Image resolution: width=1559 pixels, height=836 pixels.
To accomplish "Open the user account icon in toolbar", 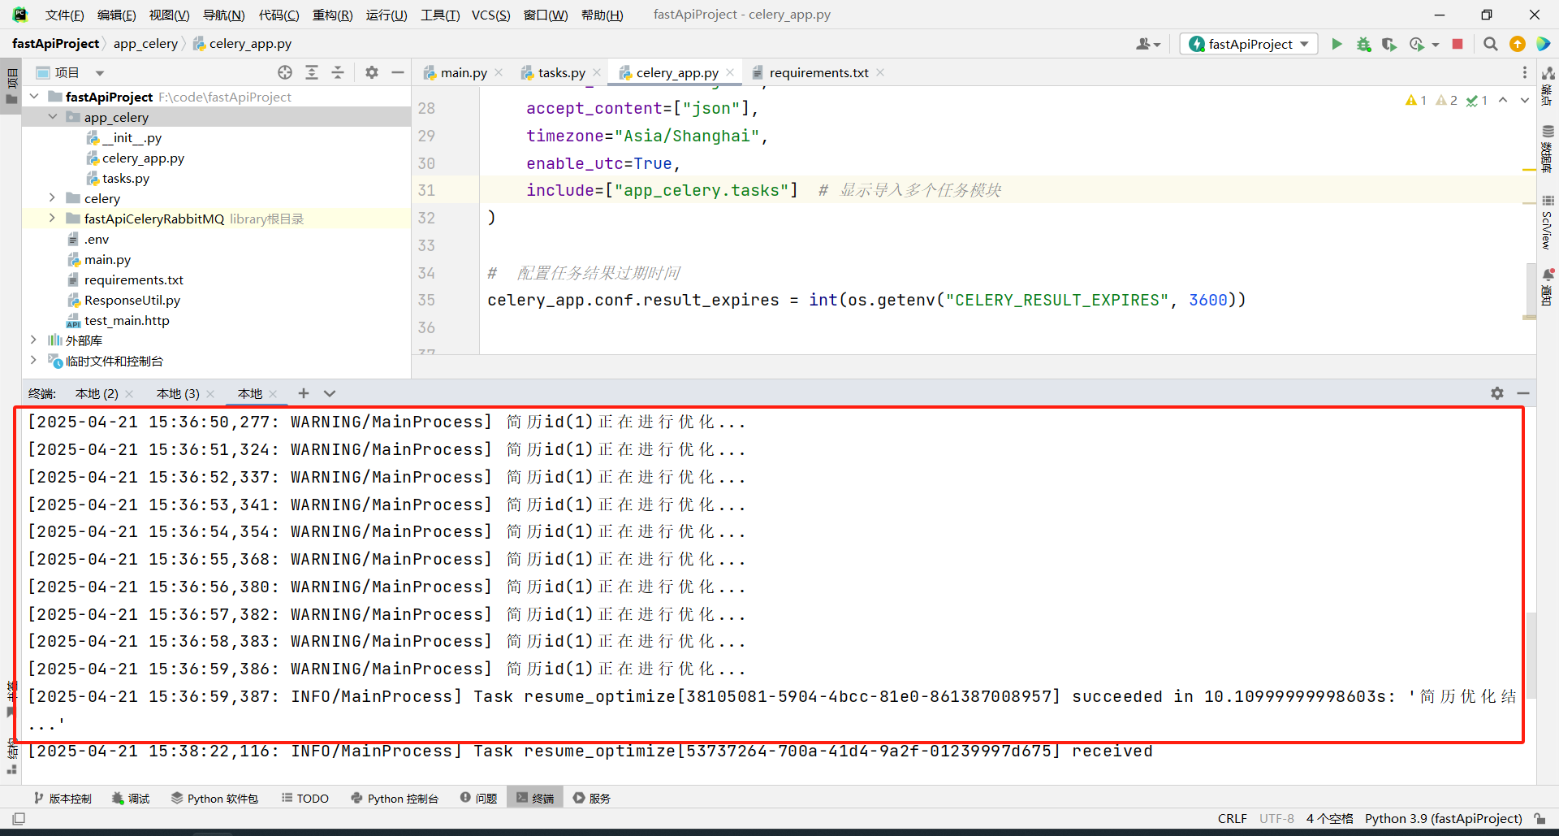I will [1147, 44].
